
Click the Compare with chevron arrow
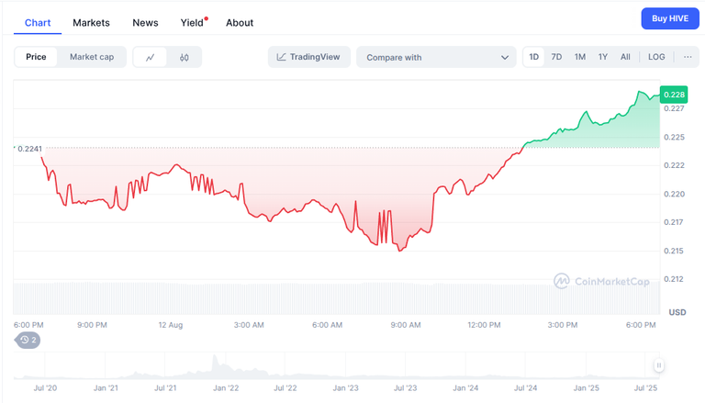pyautogui.click(x=505, y=58)
